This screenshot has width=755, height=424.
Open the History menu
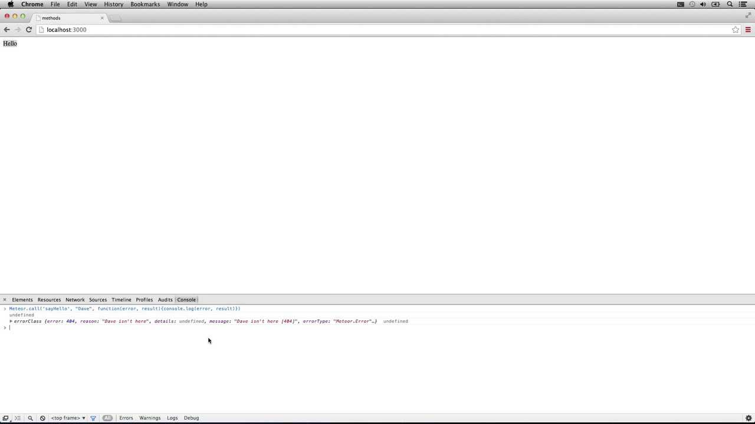113,4
